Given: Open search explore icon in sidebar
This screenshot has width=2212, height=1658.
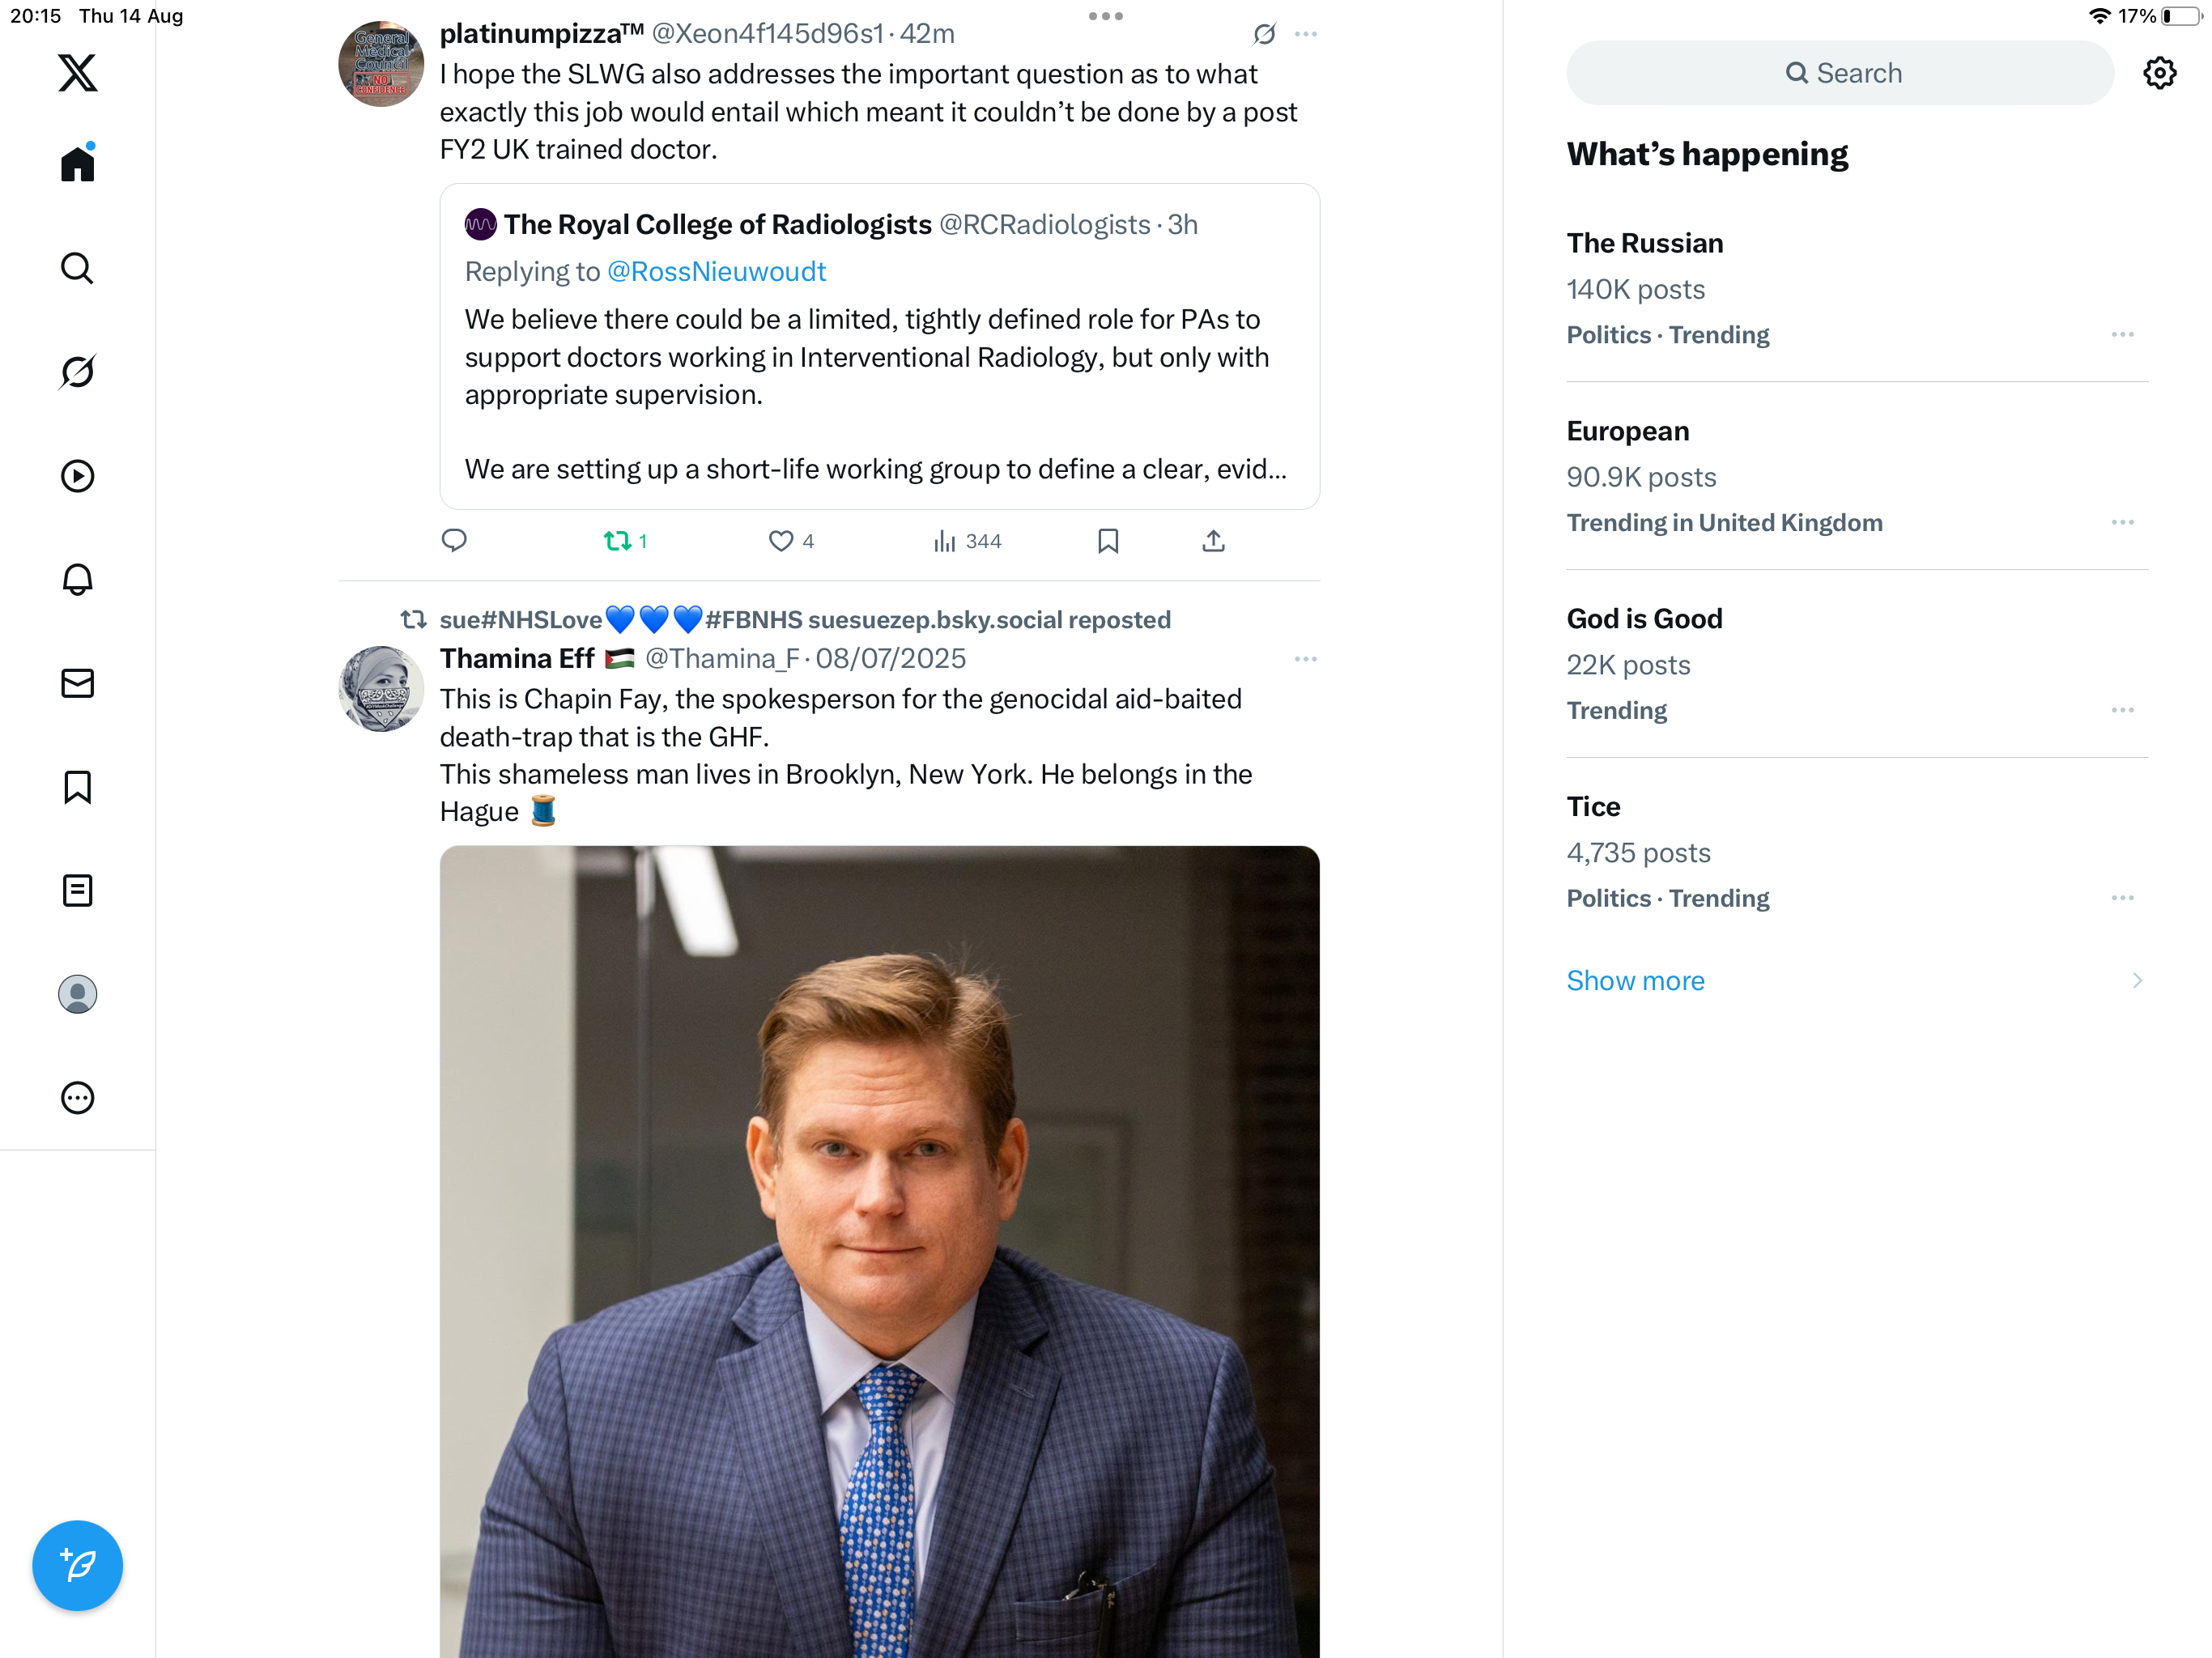Looking at the screenshot, I should [77, 268].
